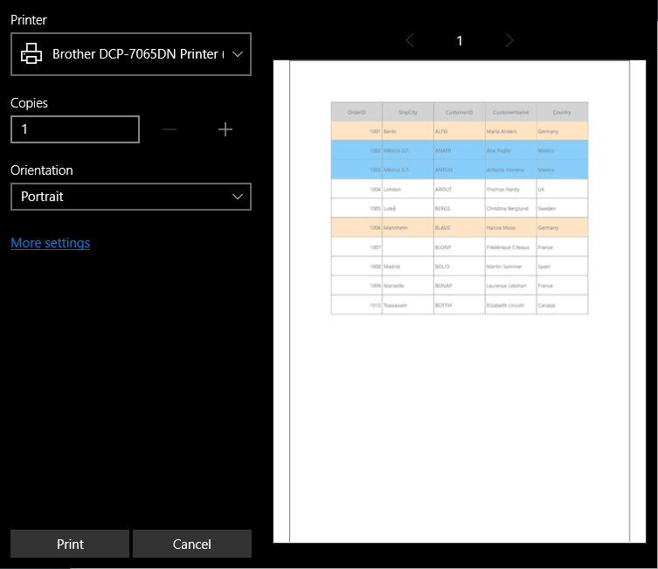Viewport: 658px width, 569px height.
Task: Click the Hanna Moos cell
Action: (x=510, y=227)
